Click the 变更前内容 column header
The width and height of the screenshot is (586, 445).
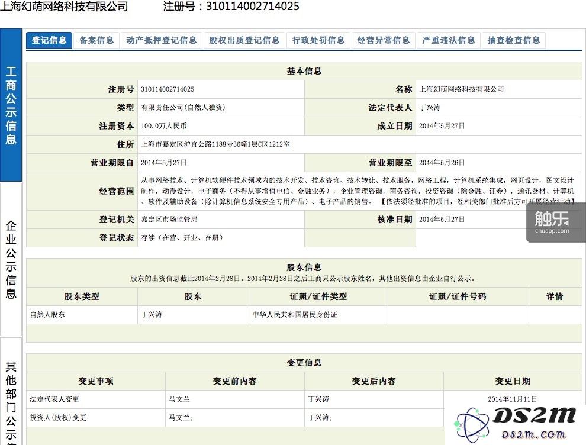[x=235, y=380]
